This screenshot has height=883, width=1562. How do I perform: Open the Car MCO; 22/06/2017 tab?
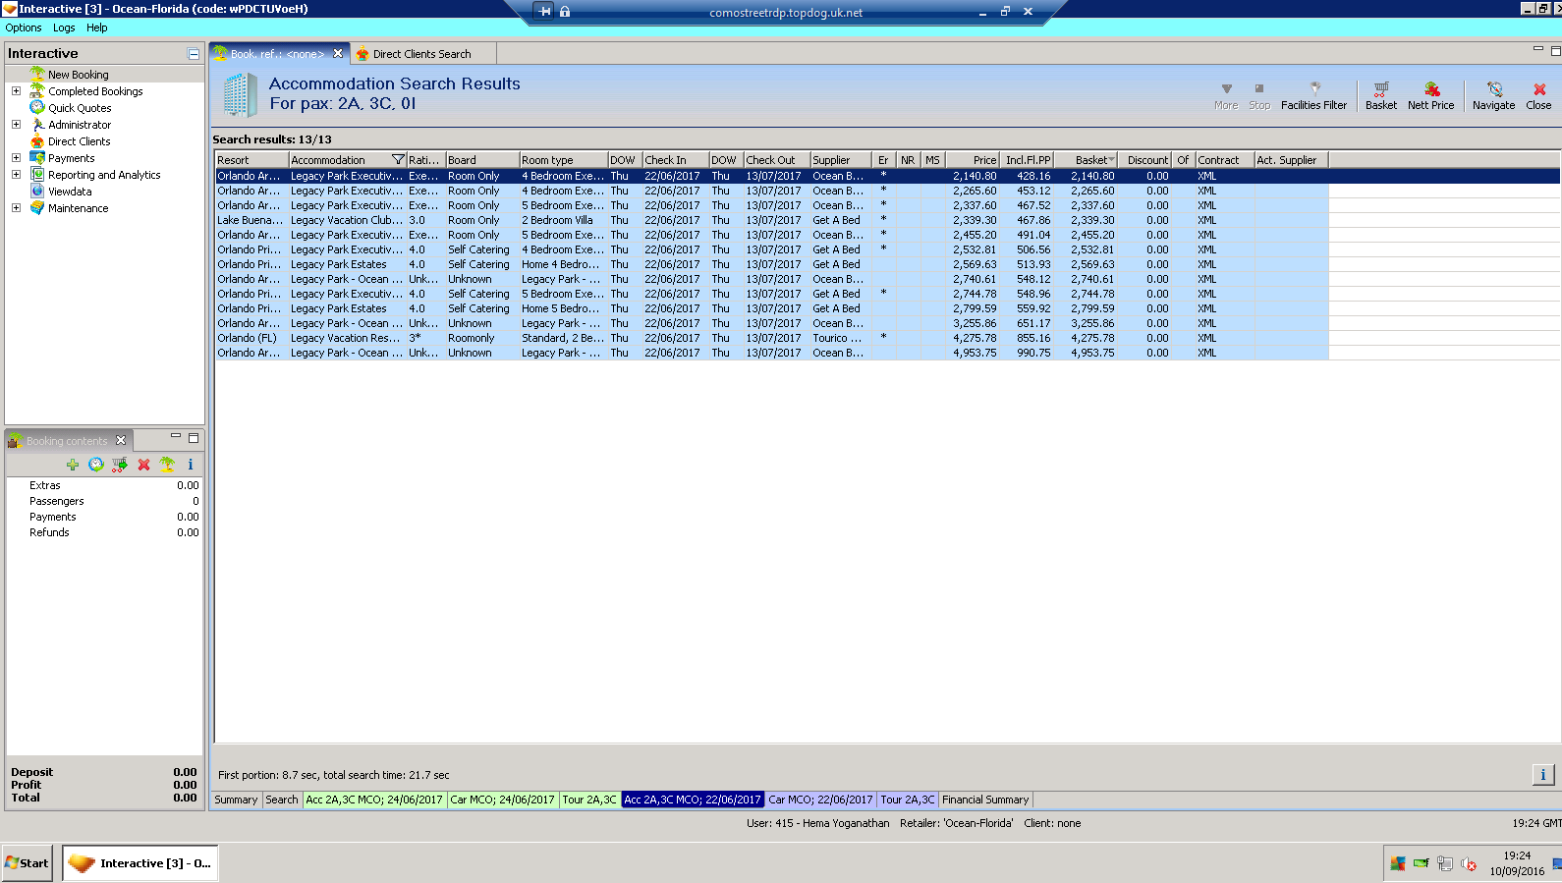coord(820,800)
